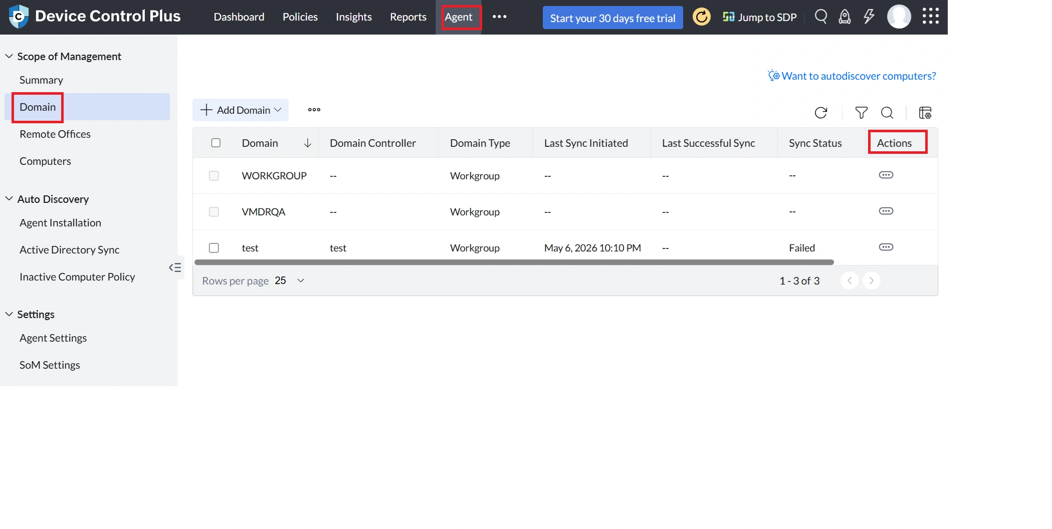Click the Failed sync status cell
Screen dimensions: 1052x529
click(802, 248)
